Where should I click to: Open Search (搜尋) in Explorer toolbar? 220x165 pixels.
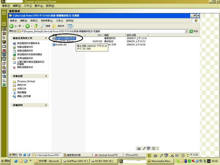point(46,26)
